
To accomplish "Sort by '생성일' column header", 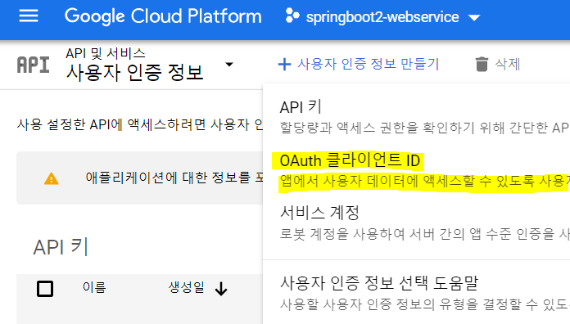I will [186, 287].
